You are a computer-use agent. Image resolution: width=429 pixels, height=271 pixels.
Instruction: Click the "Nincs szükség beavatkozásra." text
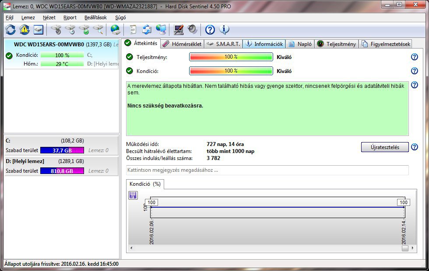(x=165, y=106)
